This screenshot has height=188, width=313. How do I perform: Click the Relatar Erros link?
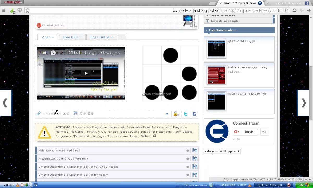click(53, 25)
